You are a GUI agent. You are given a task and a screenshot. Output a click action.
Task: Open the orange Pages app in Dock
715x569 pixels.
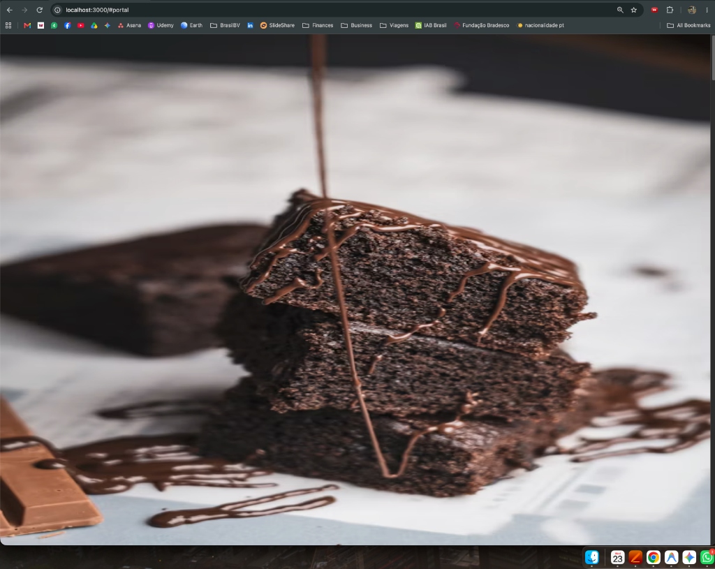coord(635,557)
